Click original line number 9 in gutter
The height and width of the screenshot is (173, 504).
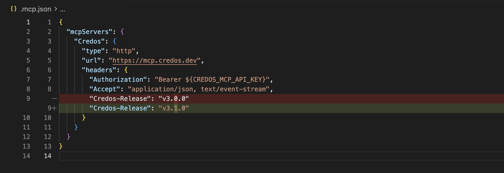[28, 99]
